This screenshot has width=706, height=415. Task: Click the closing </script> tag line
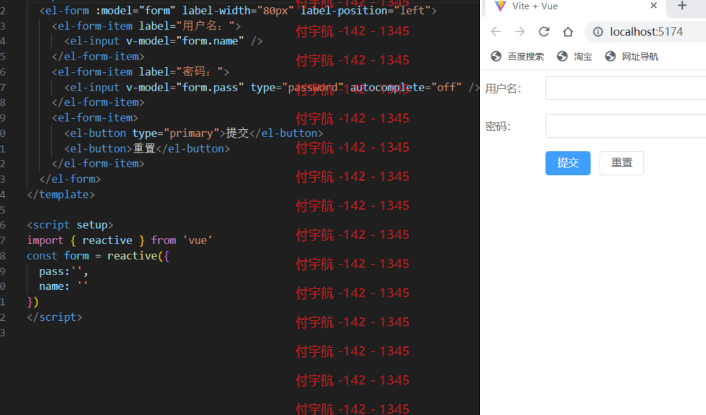[54, 317]
